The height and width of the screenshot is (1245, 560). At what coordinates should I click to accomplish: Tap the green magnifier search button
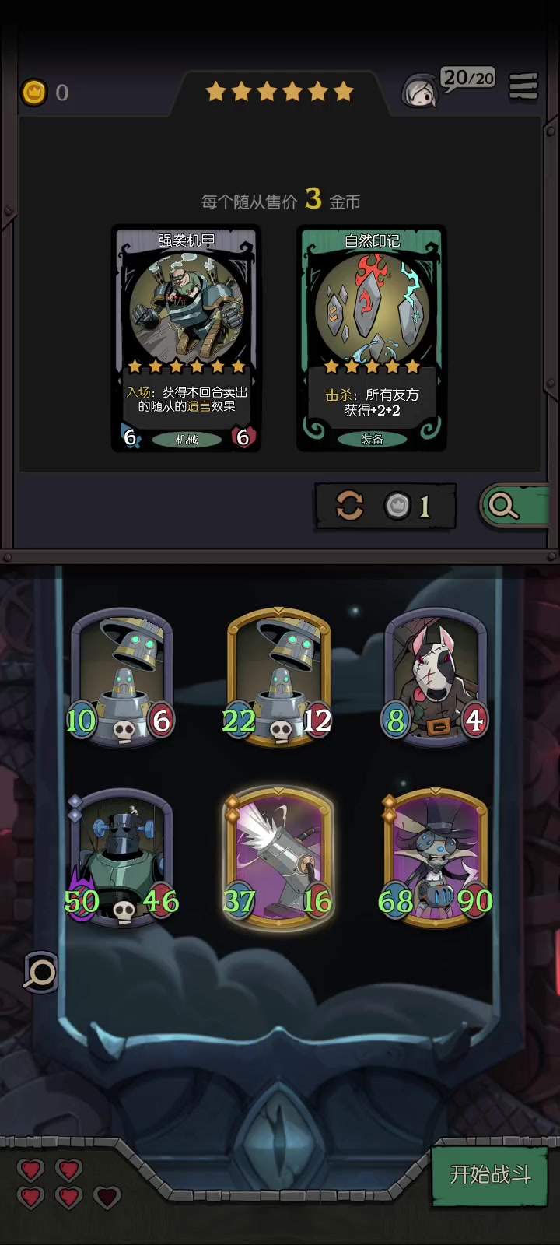click(x=515, y=507)
